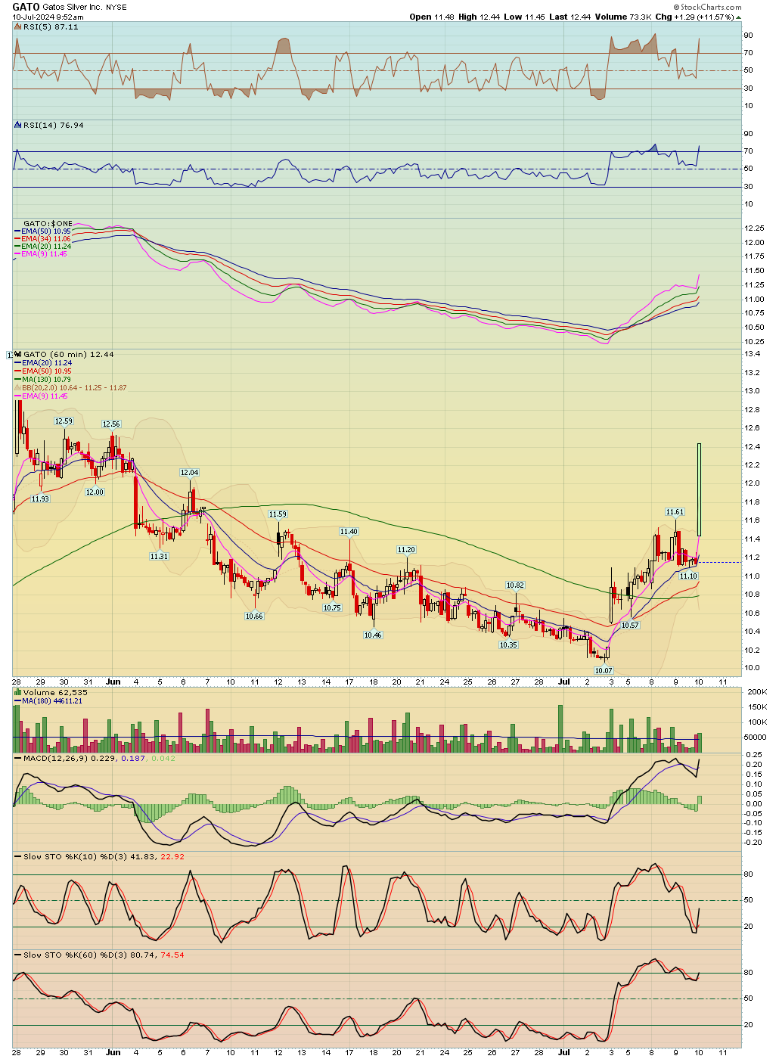
Task: Click EMA(20) 11.24 in price panel legend
Action: click(x=46, y=362)
